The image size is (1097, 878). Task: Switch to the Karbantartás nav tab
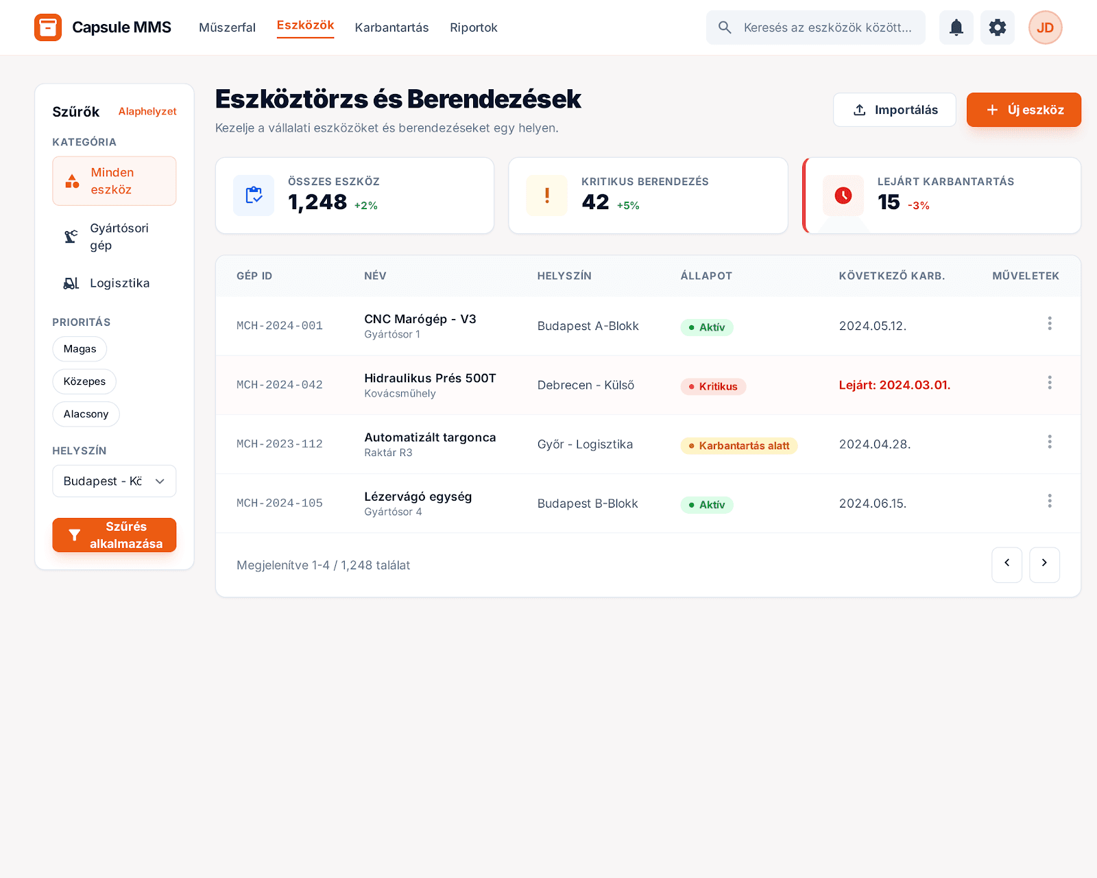click(x=391, y=27)
